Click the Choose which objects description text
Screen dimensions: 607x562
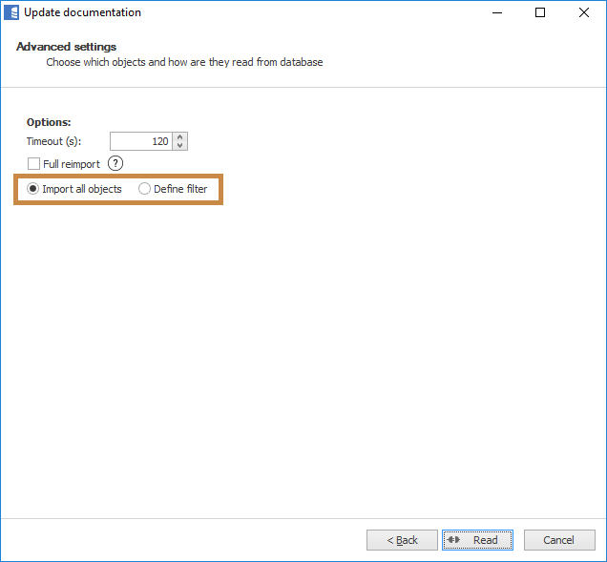[x=184, y=62]
